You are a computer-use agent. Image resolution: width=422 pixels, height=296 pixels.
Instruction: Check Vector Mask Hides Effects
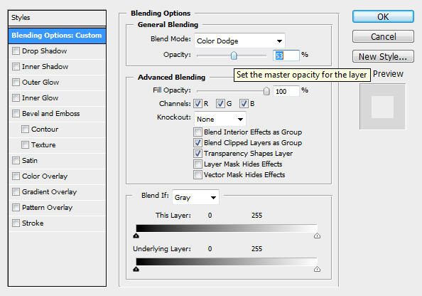198,175
